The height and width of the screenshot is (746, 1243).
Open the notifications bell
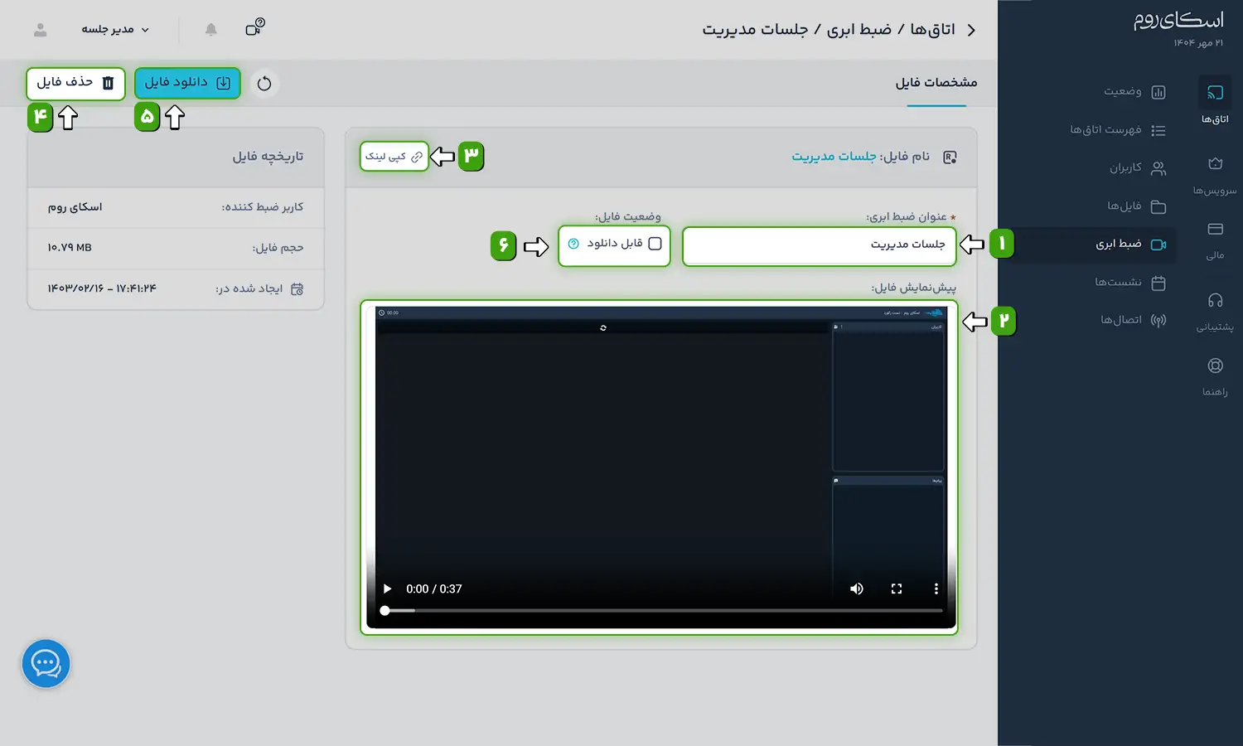211,30
